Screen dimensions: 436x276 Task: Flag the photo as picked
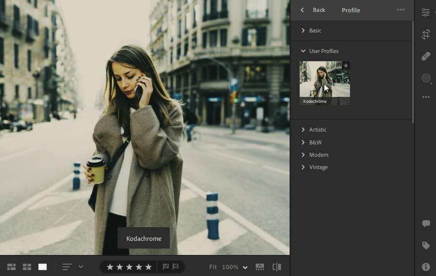[166, 267]
